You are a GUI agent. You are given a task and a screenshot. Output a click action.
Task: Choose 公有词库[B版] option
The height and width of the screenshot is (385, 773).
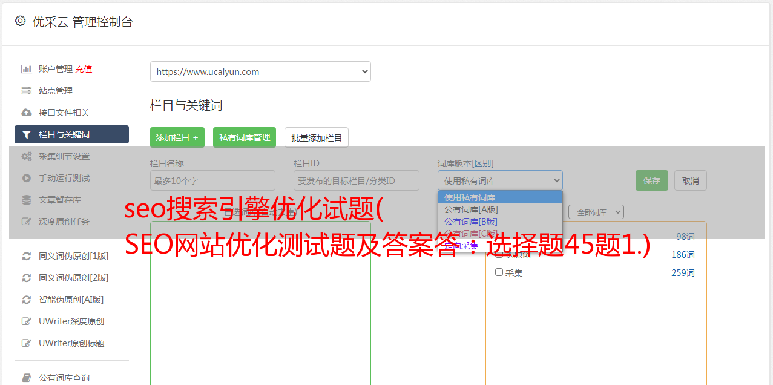coord(500,222)
